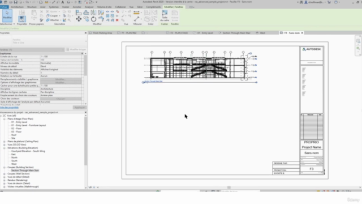The width and height of the screenshot is (362, 204).
Task: Click the Echelle de la vue value field
Action: (x=61, y=57)
